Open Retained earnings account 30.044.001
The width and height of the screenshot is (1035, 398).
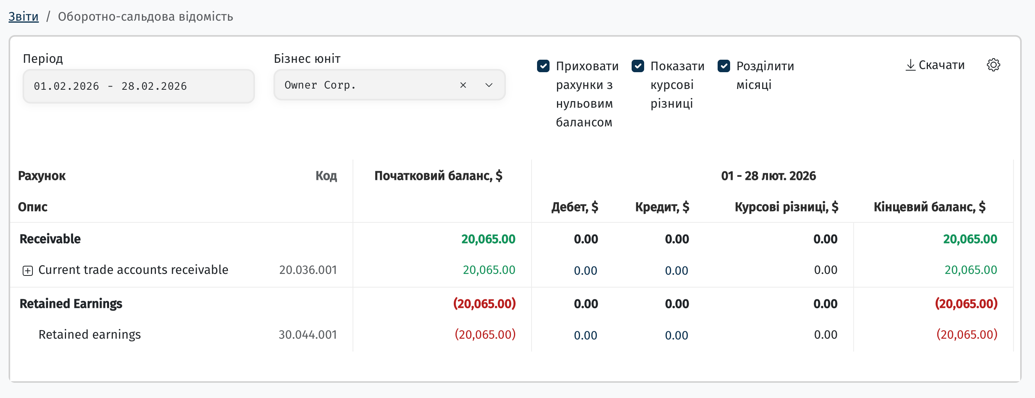90,335
